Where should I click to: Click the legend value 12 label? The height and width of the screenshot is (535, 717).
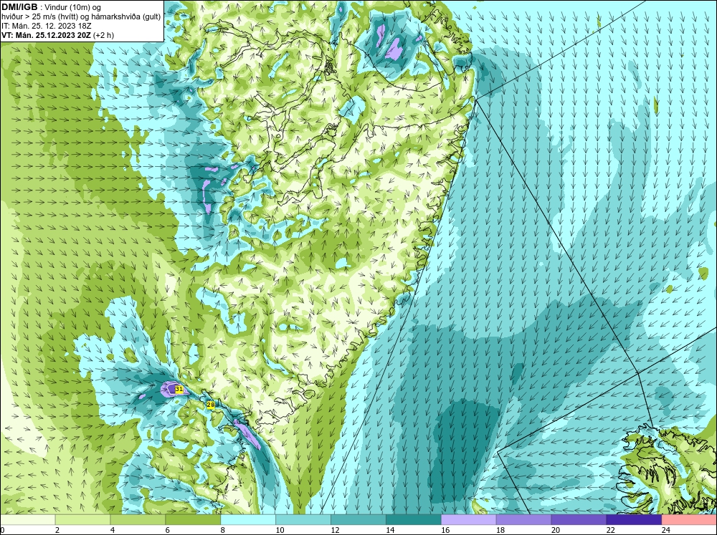[x=335, y=530]
